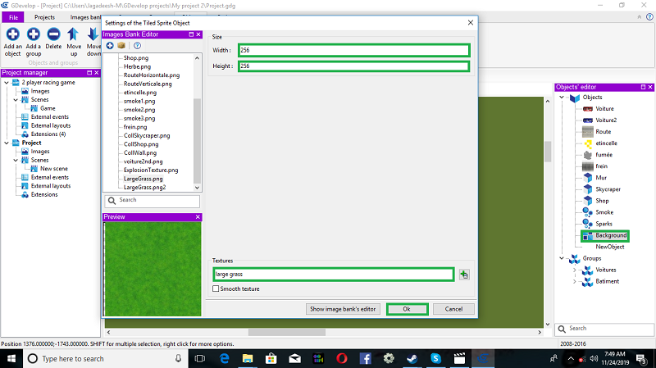Click the Add an object icon
This screenshot has height=368, width=656.
coord(12,34)
